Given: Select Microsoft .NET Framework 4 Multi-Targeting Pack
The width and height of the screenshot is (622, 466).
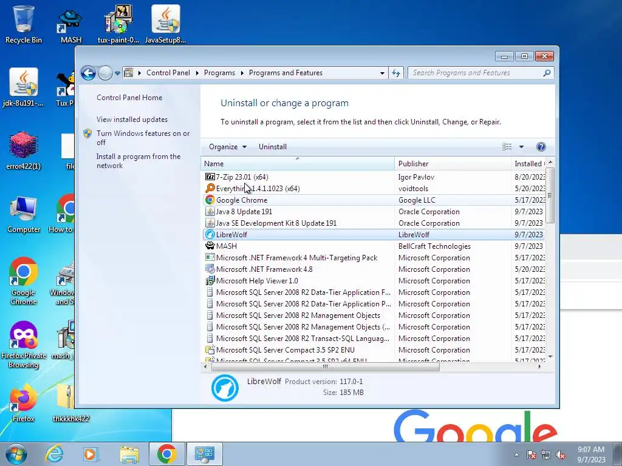Looking at the screenshot, I should coord(374,257).
